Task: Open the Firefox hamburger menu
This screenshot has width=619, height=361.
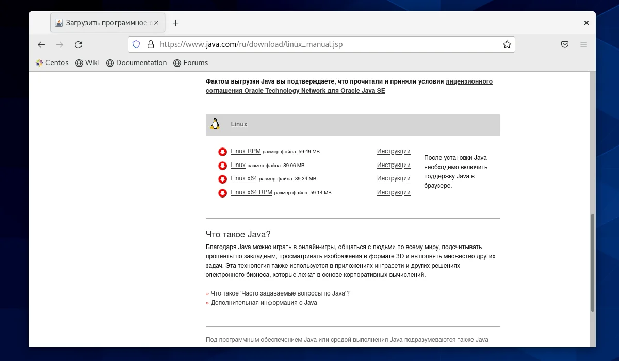Action: pos(583,44)
